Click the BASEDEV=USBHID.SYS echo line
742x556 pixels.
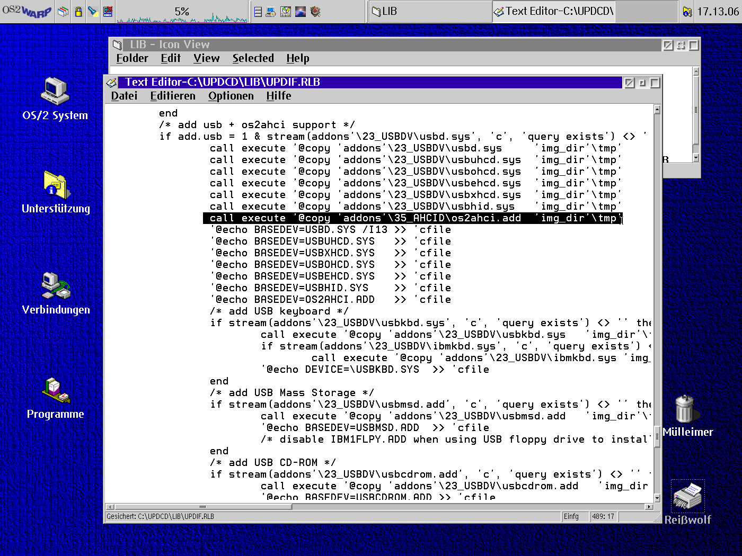[x=330, y=288]
